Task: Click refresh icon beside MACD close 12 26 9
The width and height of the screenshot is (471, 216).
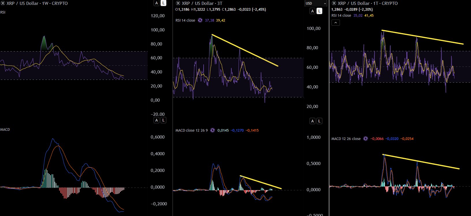Action: pos(213,130)
